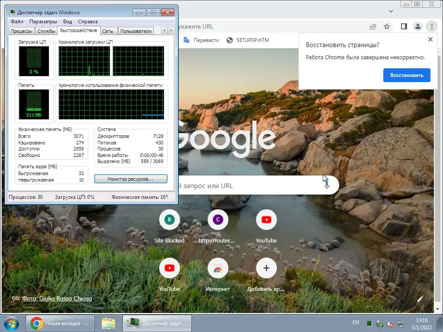This screenshot has height=332, width=443.
Task: Open the SETUPXP.HTM bookmark
Action: click(248, 40)
